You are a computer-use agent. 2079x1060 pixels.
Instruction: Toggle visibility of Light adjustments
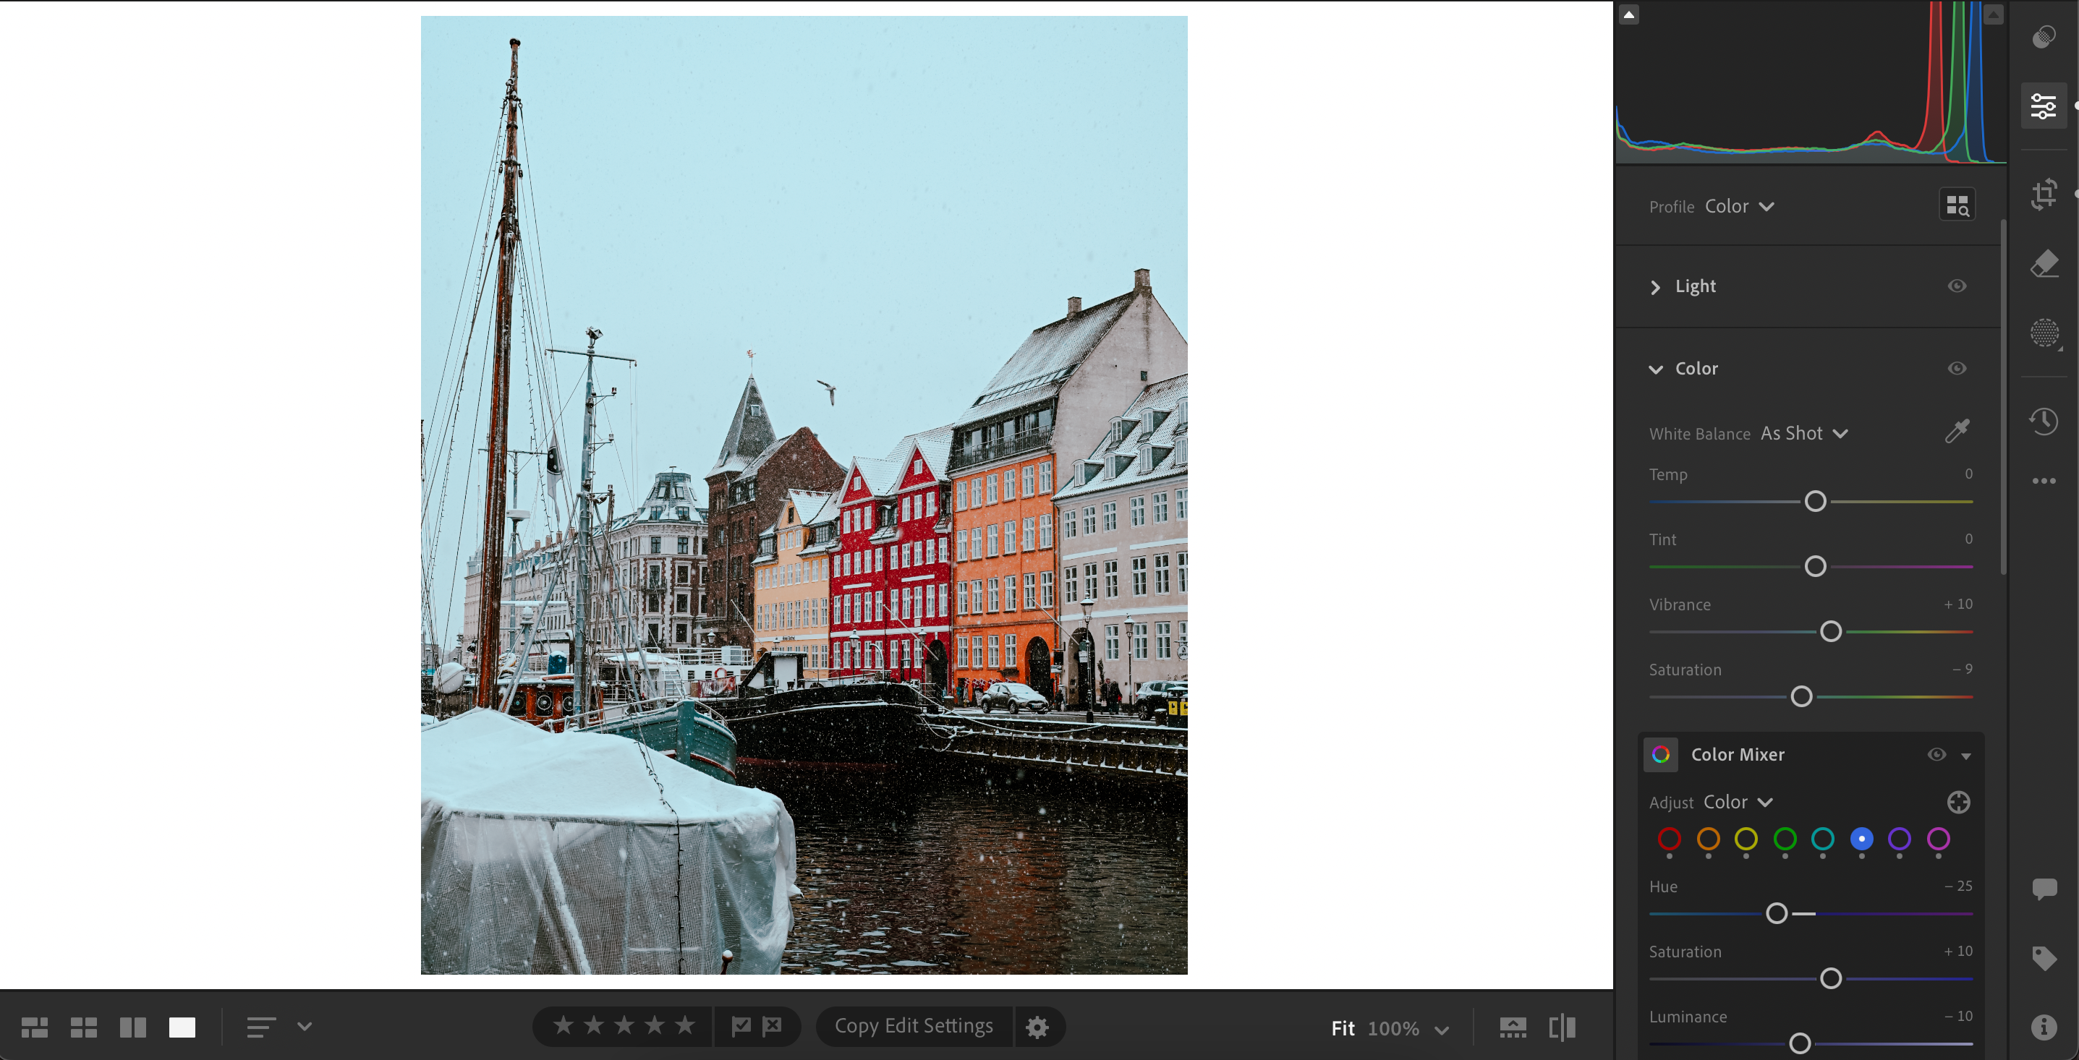tap(1956, 286)
